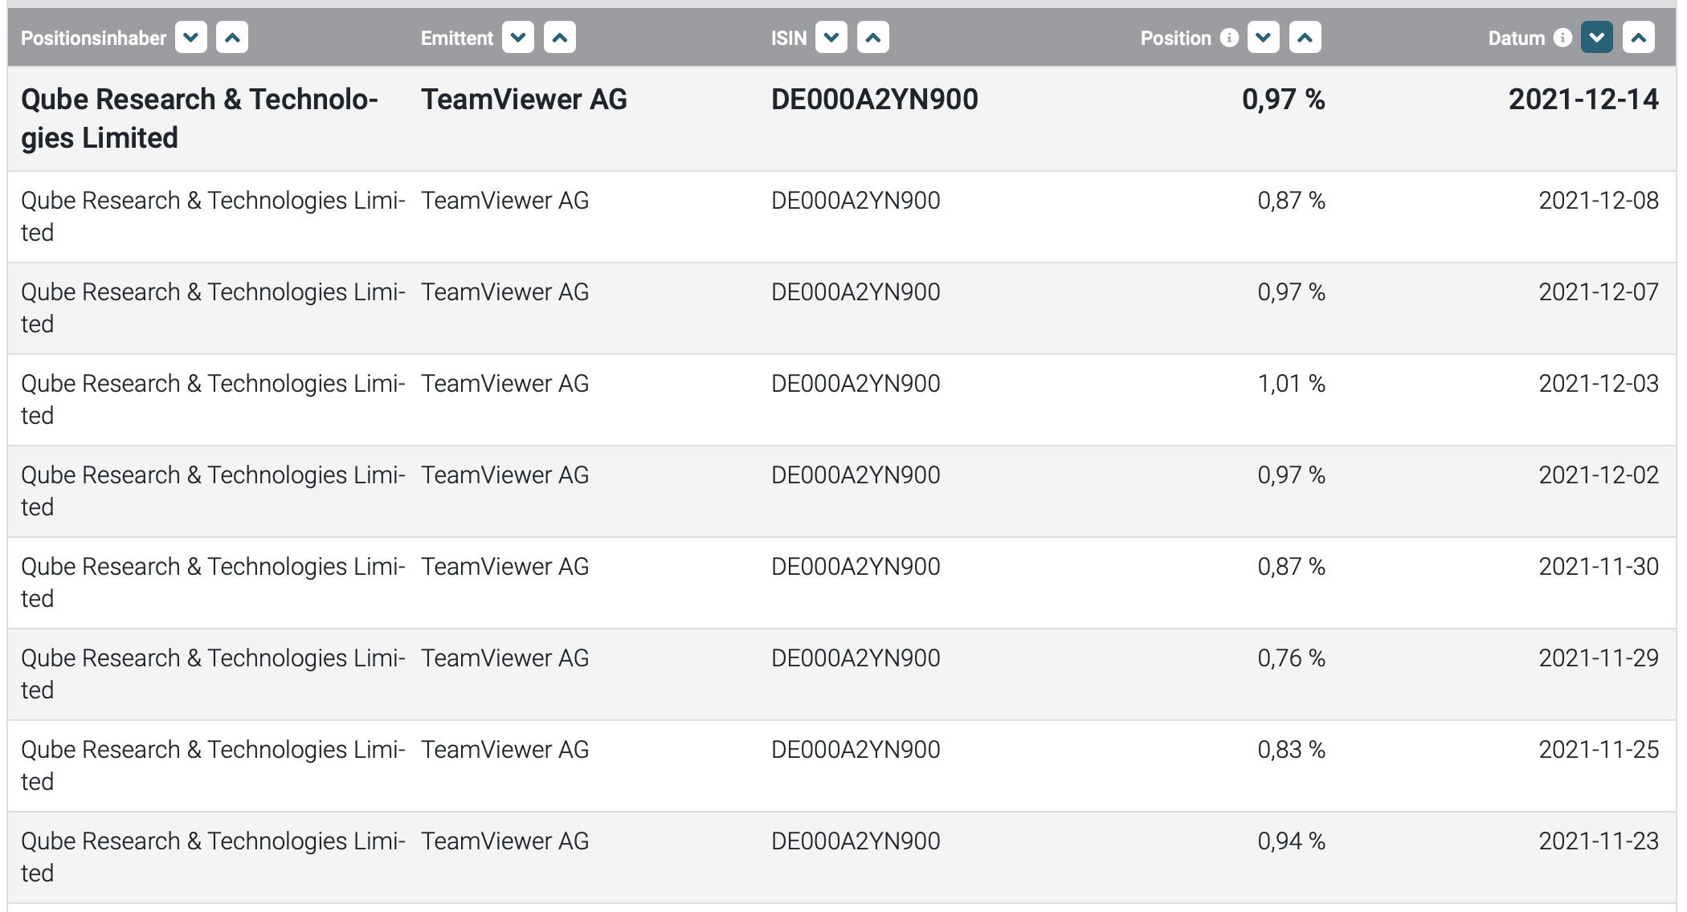1687x912 pixels.
Task: Sort ISIN column descending
Action: pyautogui.click(x=831, y=38)
